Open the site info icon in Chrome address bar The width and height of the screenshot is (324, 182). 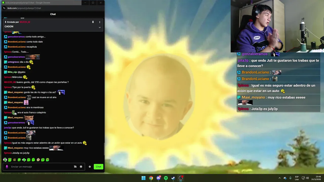pyautogui.click(x=4, y=8)
